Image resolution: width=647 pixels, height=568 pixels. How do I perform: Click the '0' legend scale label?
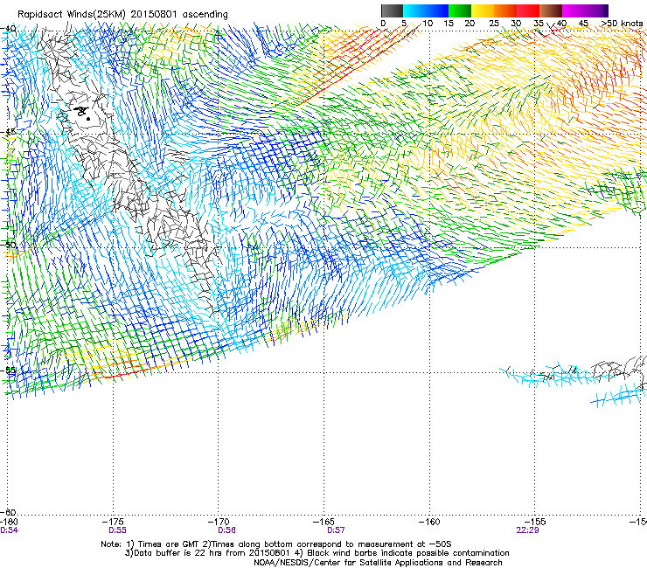[383, 24]
